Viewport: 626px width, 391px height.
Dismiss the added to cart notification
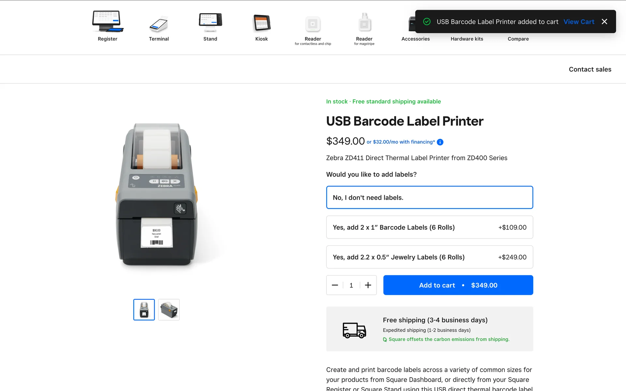tap(604, 22)
